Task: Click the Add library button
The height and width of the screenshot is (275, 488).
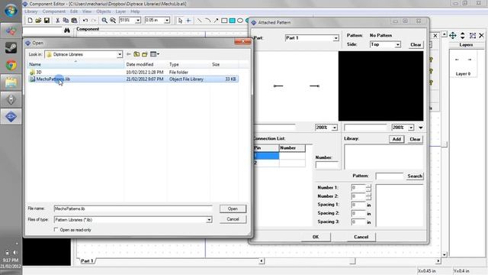Action: click(396, 139)
